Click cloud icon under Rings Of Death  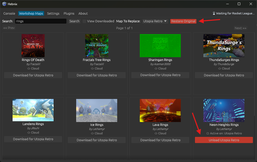click(29, 68)
